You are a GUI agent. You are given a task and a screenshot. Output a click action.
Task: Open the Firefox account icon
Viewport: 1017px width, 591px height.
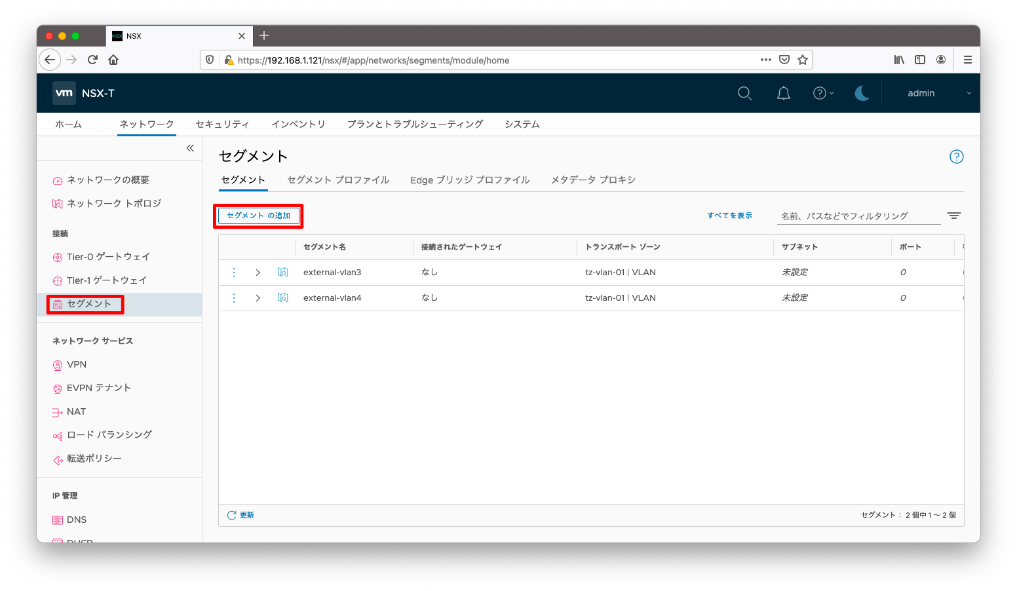tap(941, 60)
